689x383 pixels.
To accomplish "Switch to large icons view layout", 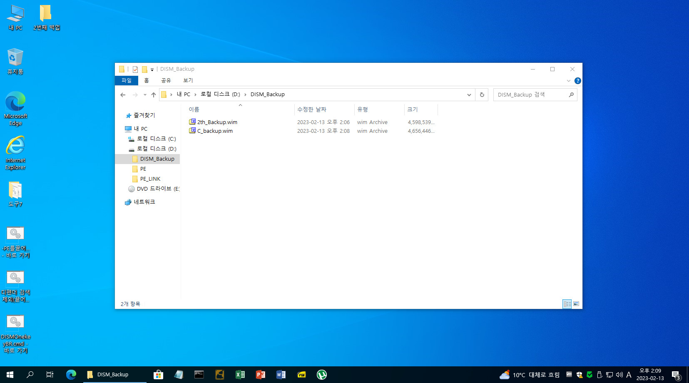I will [576, 304].
